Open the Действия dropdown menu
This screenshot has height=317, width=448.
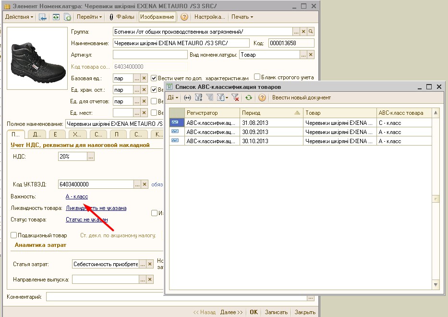[x=19, y=17]
